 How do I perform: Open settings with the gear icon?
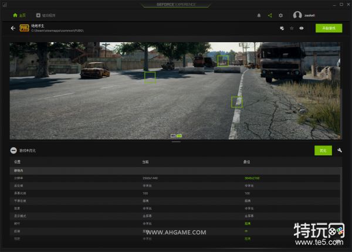(x=280, y=15)
